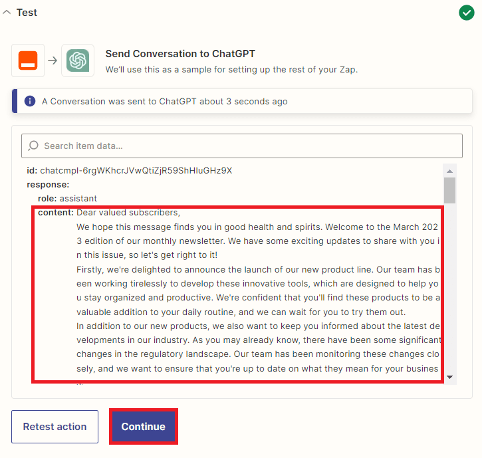Collapse the response data item
This screenshot has height=458, width=482.
pos(48,184)
